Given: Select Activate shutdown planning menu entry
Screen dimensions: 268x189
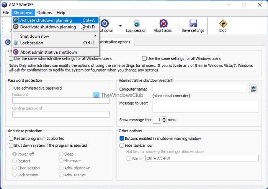Looking at the screenshot, I should pos(56,20).
